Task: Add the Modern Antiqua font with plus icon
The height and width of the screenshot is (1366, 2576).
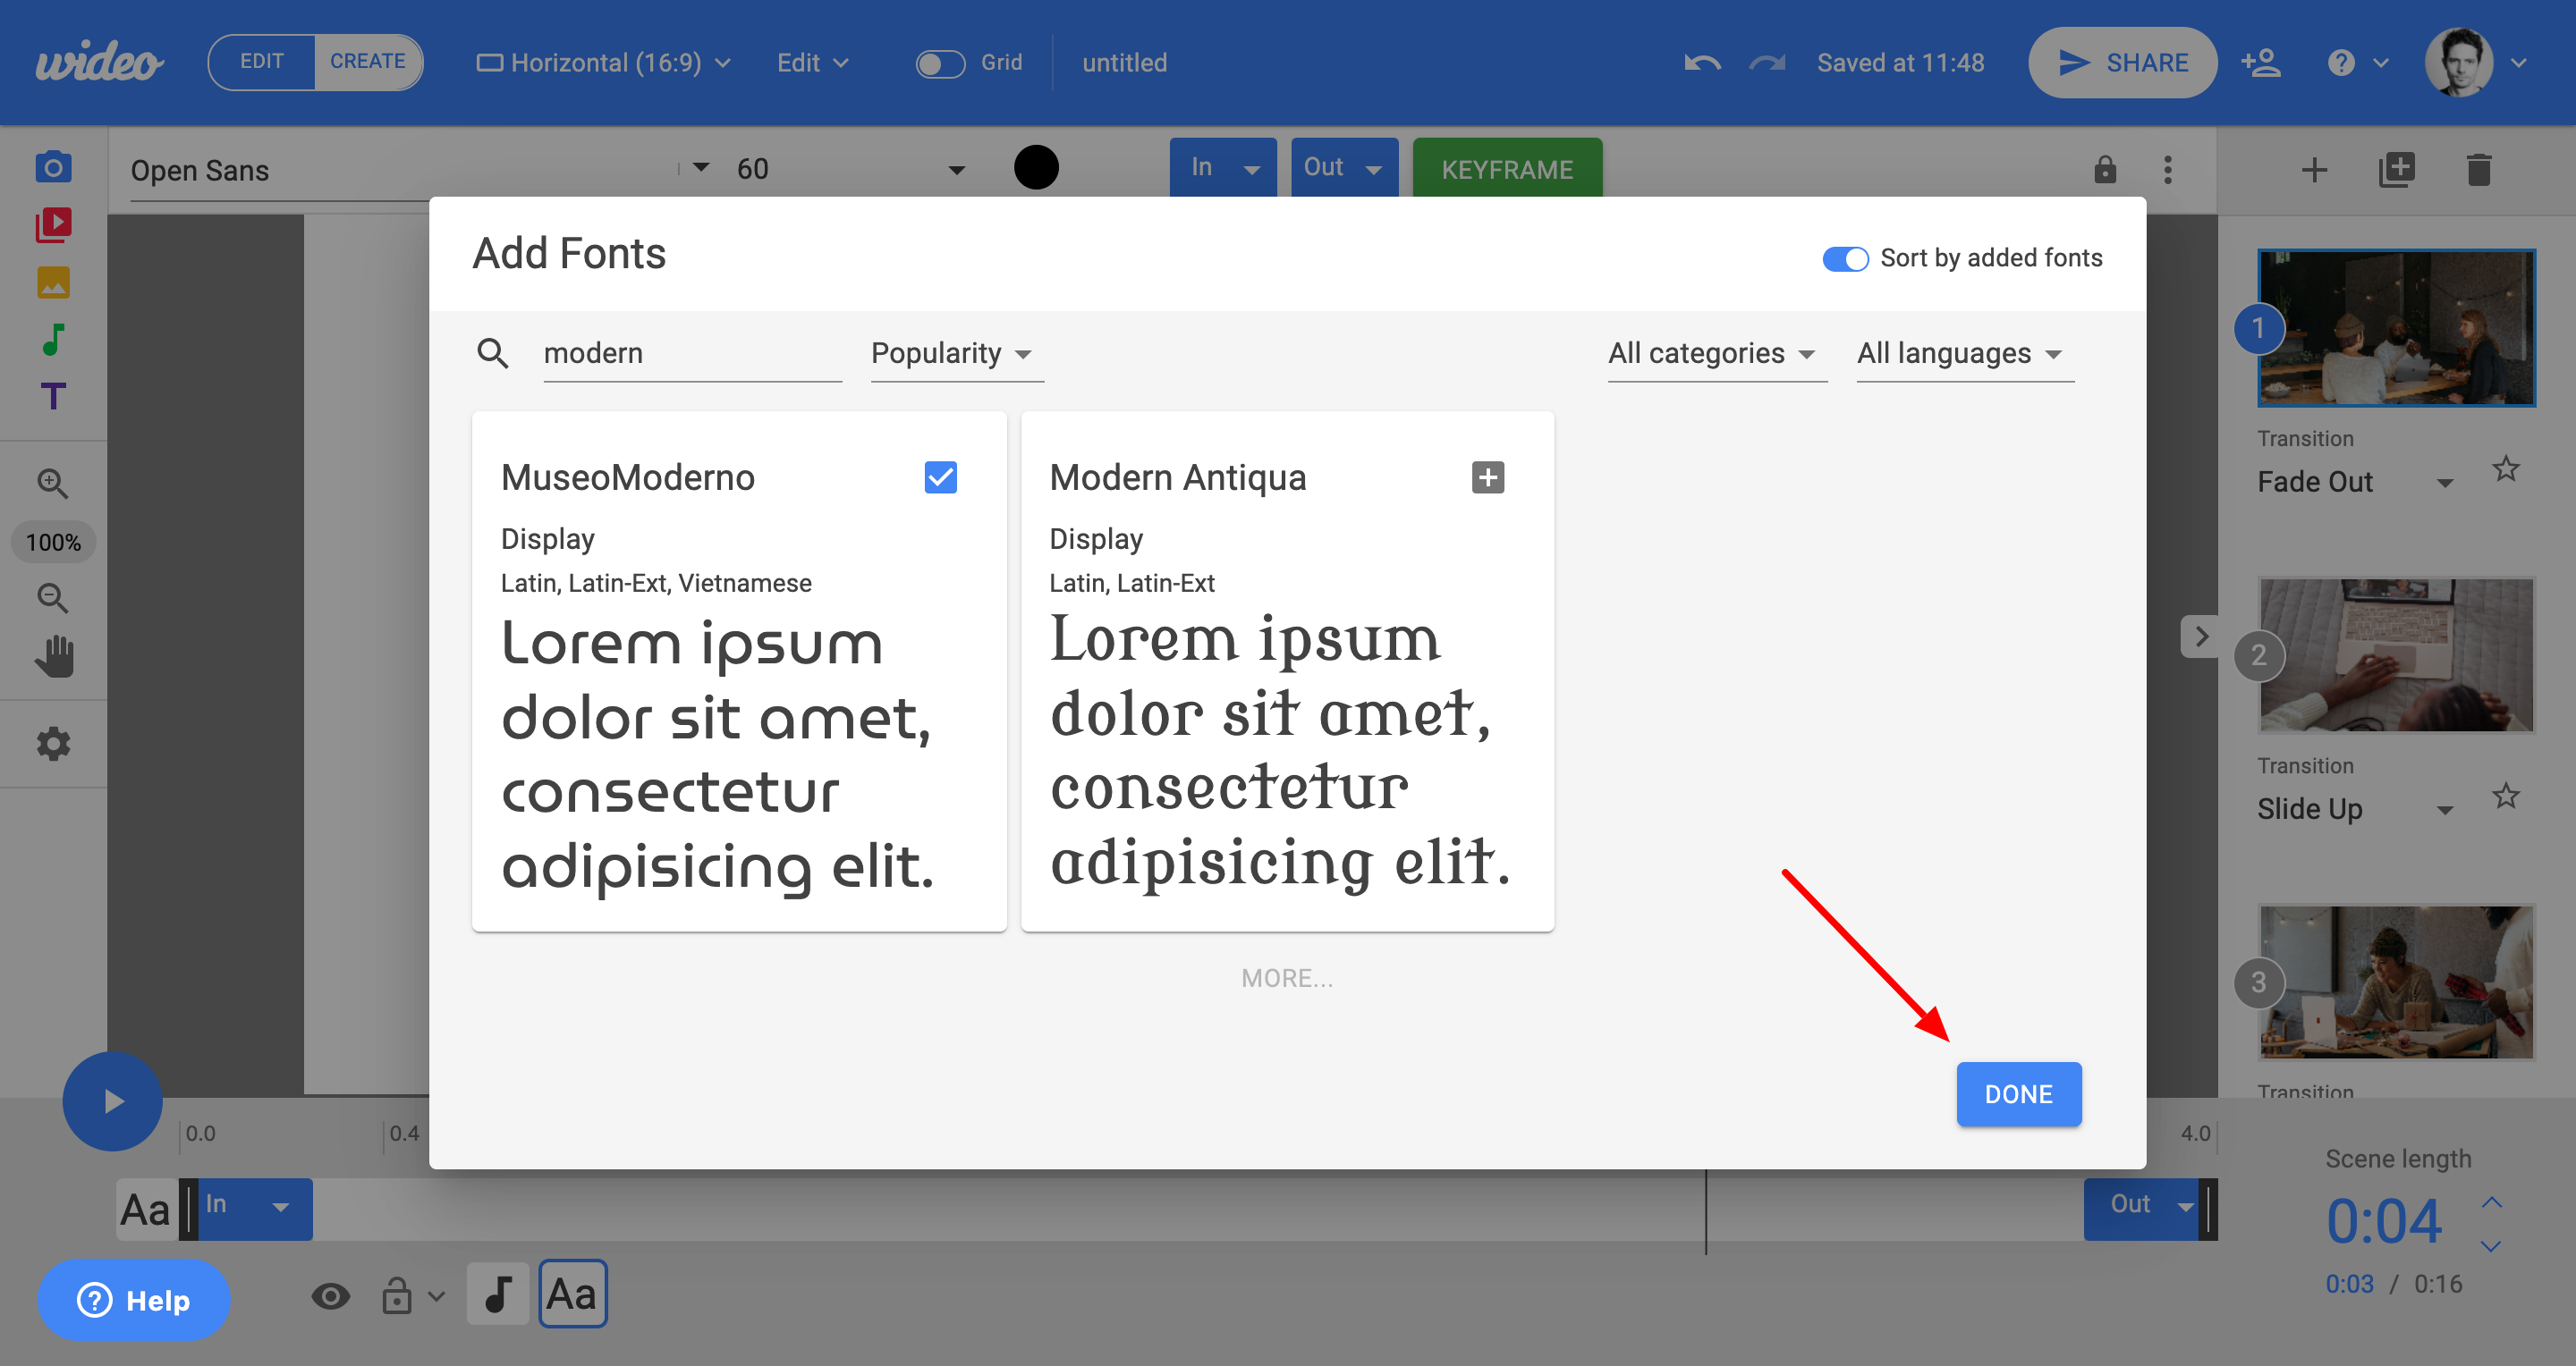Action: pyautogui.click(x=1487, y=477)
